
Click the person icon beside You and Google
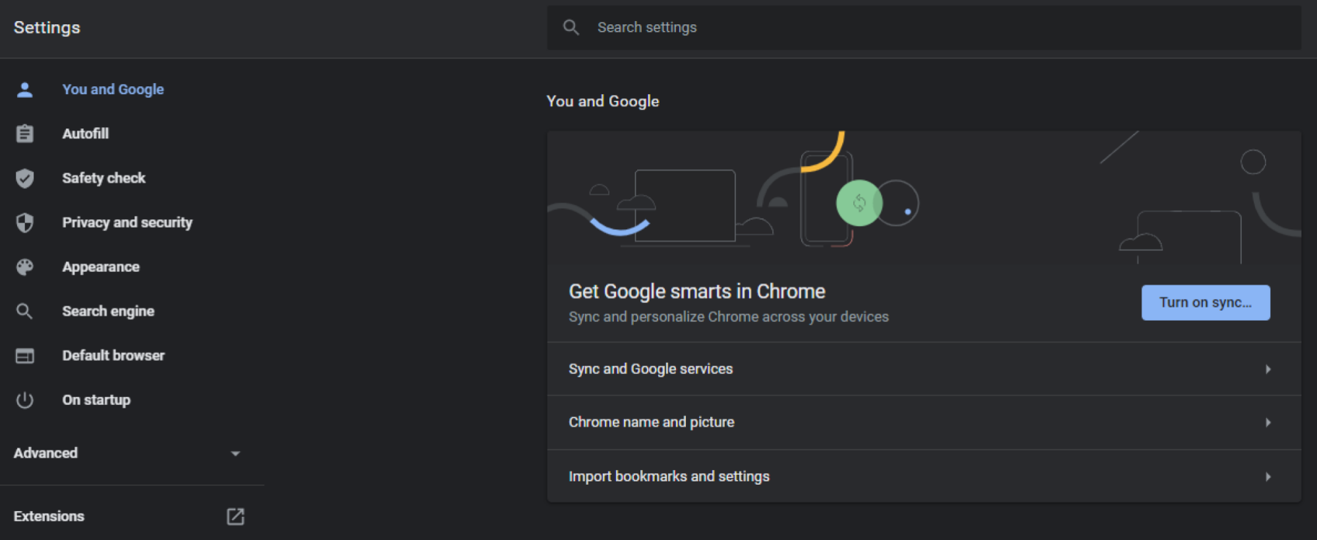point(24,90)
